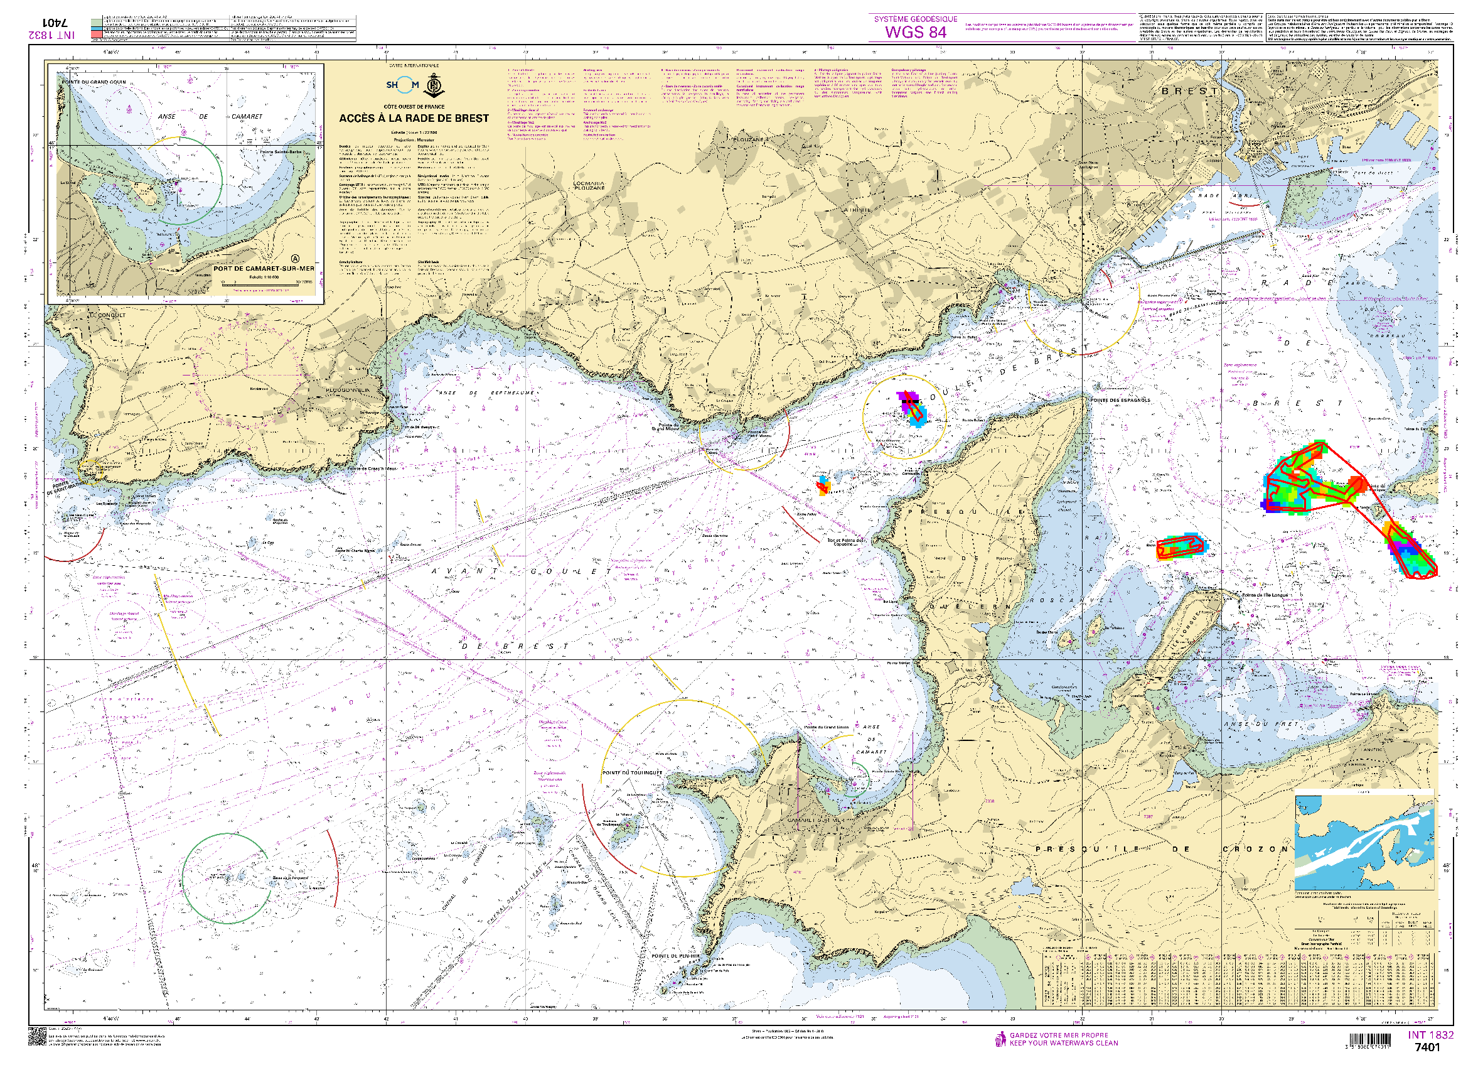Click the SHOM logo in title block
This screenshot has width=1483, height=1065.
402,84
